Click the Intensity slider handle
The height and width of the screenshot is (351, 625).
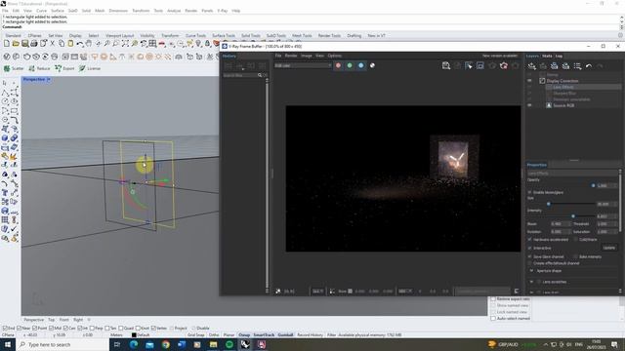click(573, 216)
